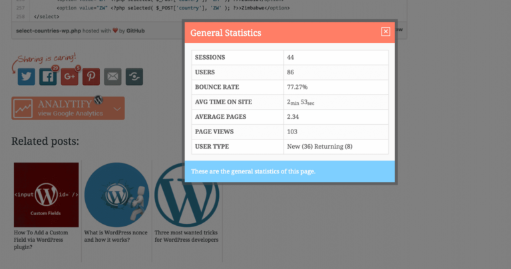Viewport: 511px width, 269px height.
Task: Click the General Statistics title
Action: click(x=226, y=33)
